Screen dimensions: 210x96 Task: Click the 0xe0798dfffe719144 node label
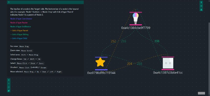click(101, 73)
